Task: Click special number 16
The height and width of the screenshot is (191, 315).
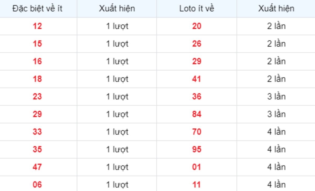Action: [37, 61]
